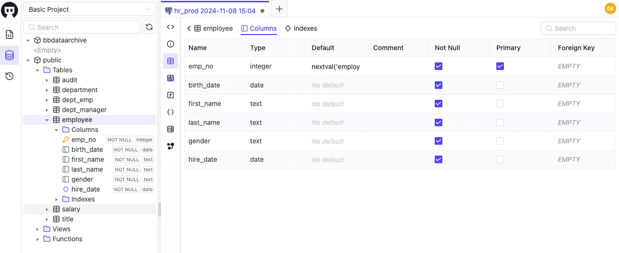This screenshot has width=619, height=253.
Task: Toggle Not Null checkbox for first_name
Action: coord(438,104)
